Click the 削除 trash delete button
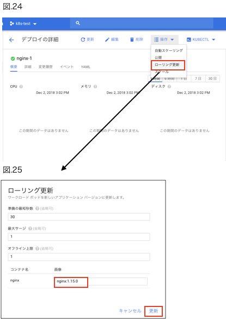This screenshot has height=319, width=226. tap(137, 39)
